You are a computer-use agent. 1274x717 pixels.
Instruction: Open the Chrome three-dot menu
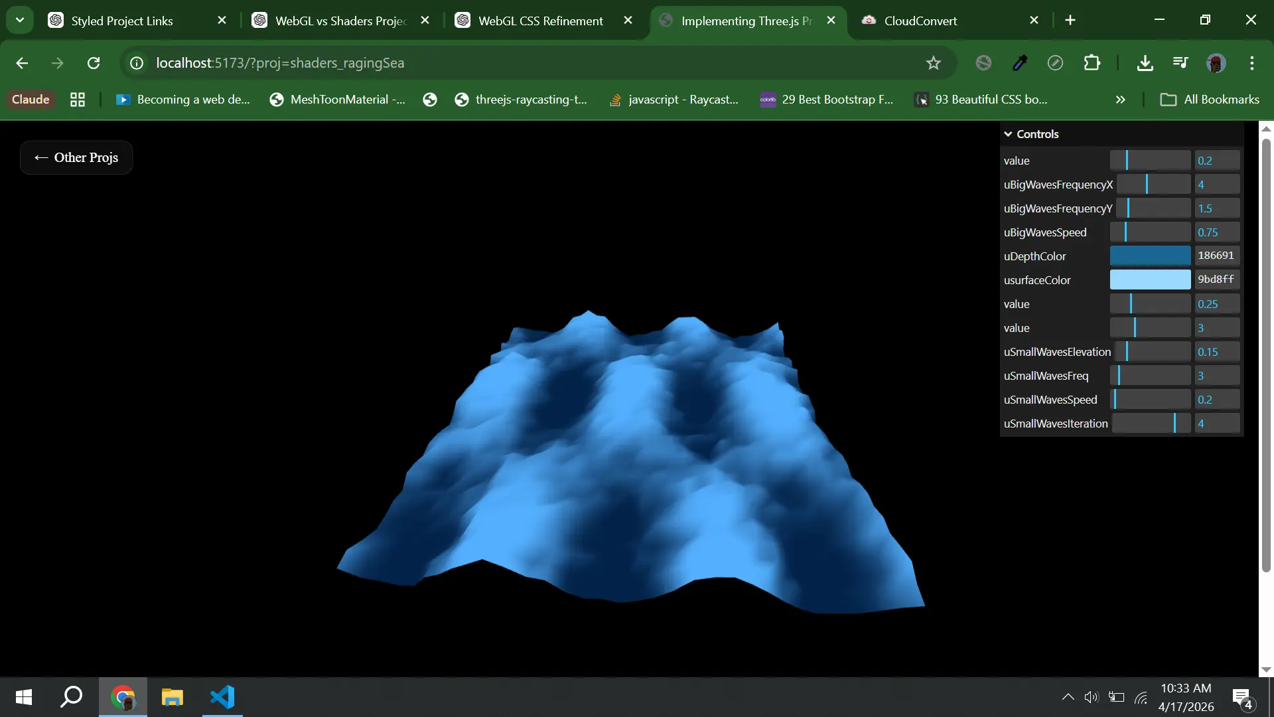[x=1251, y=63]
